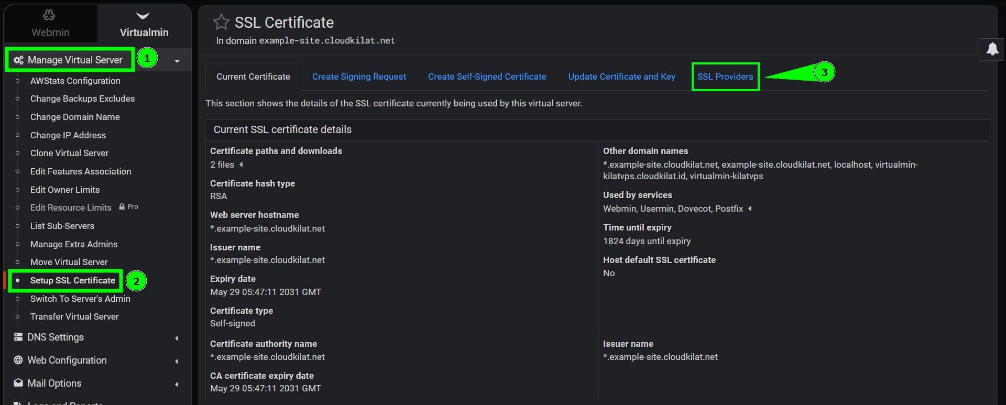Open Clone Virtual Server
This screenshot has height=405, width=1006.
(69, 153)
